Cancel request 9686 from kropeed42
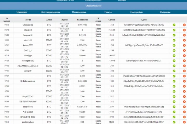The height and width of the screenshot is (124, 187). click(184, 35)
